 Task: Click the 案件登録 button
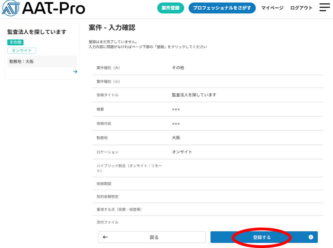(170, 8)
